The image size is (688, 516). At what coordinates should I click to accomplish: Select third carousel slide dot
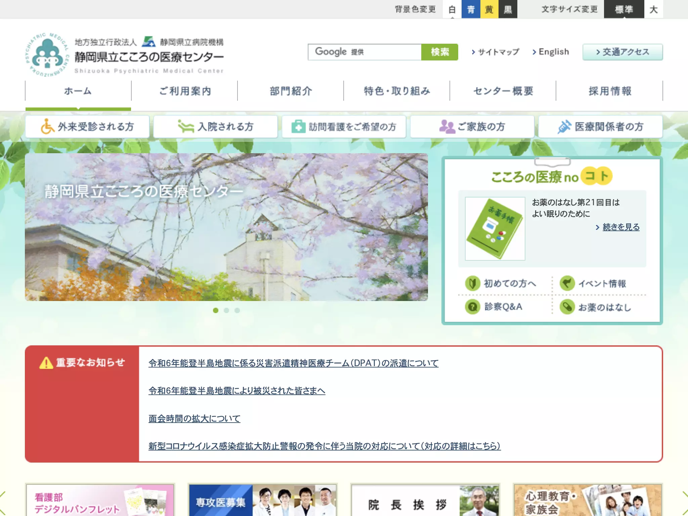237,310
